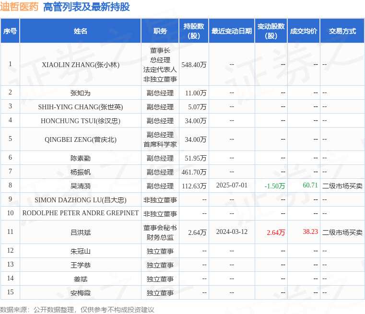This screenshot has width=365, height=314.
Task: Click the name XIAOLIN ZHANG(张小林)
Action: pos(81,65)
